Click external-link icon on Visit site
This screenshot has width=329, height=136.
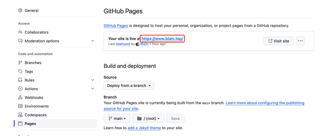tap(270, 41)
